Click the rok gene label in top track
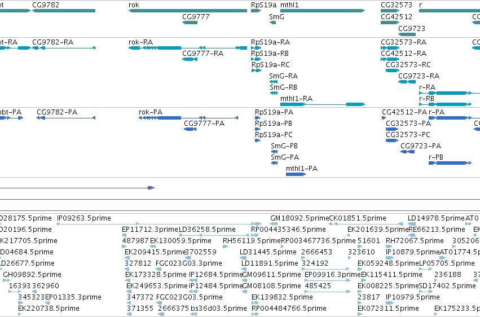 [134, 5]
